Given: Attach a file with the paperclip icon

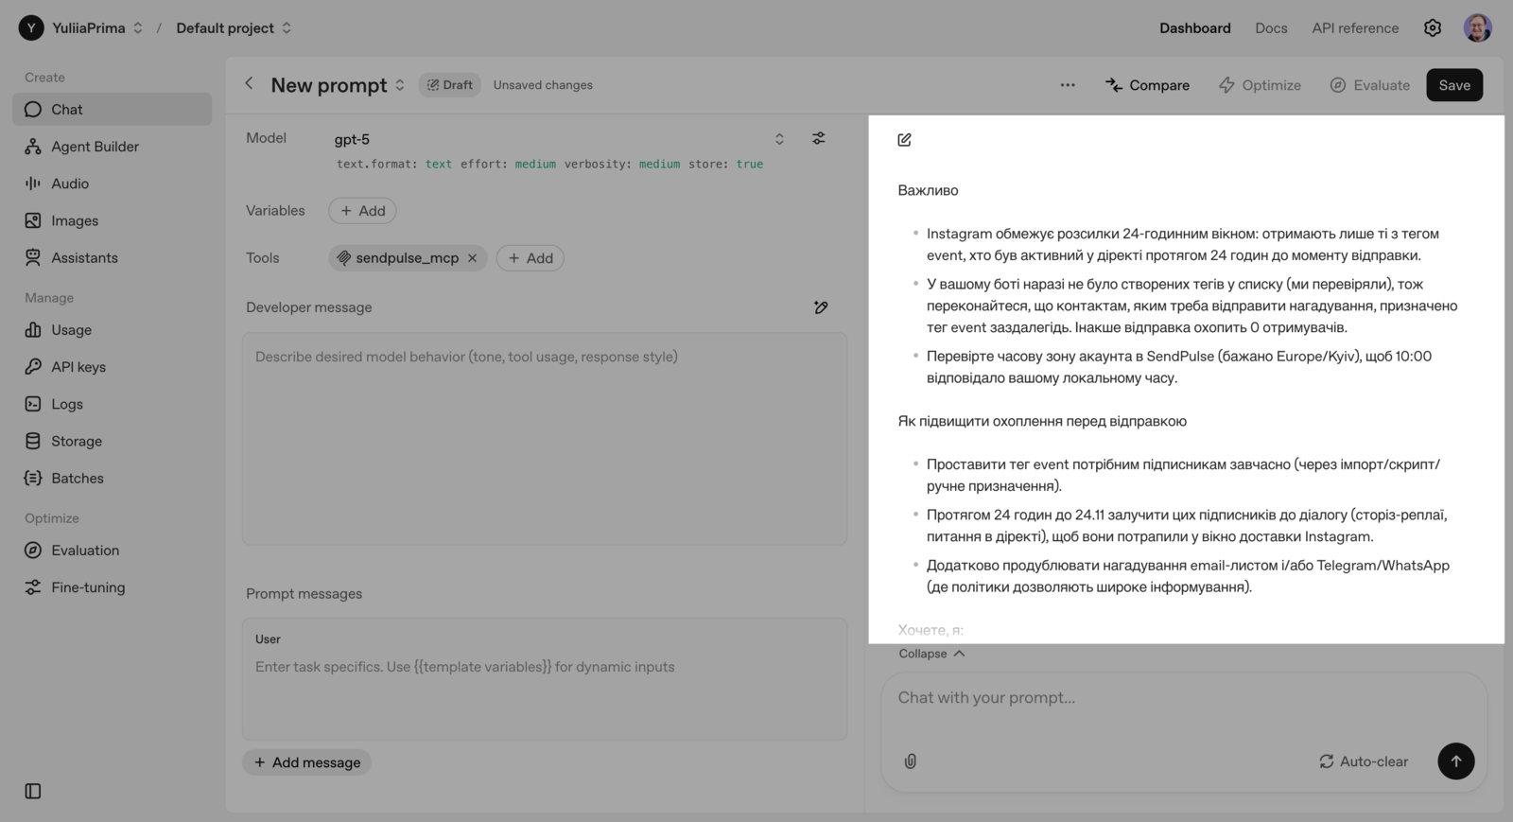Looking at the screenshot, I should tap(911, 761).
